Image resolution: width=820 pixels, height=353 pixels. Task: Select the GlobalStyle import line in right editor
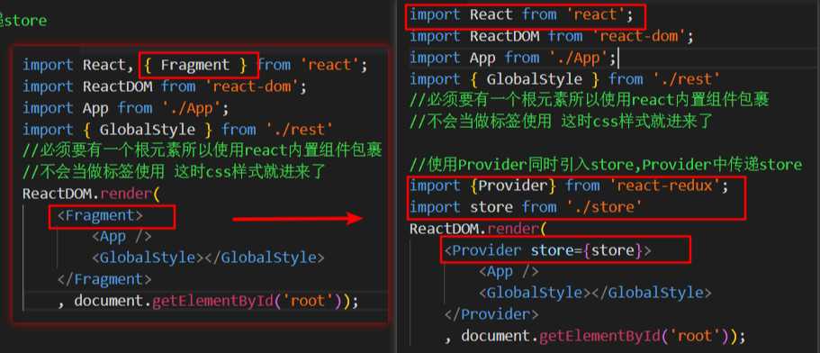(564, 79)
